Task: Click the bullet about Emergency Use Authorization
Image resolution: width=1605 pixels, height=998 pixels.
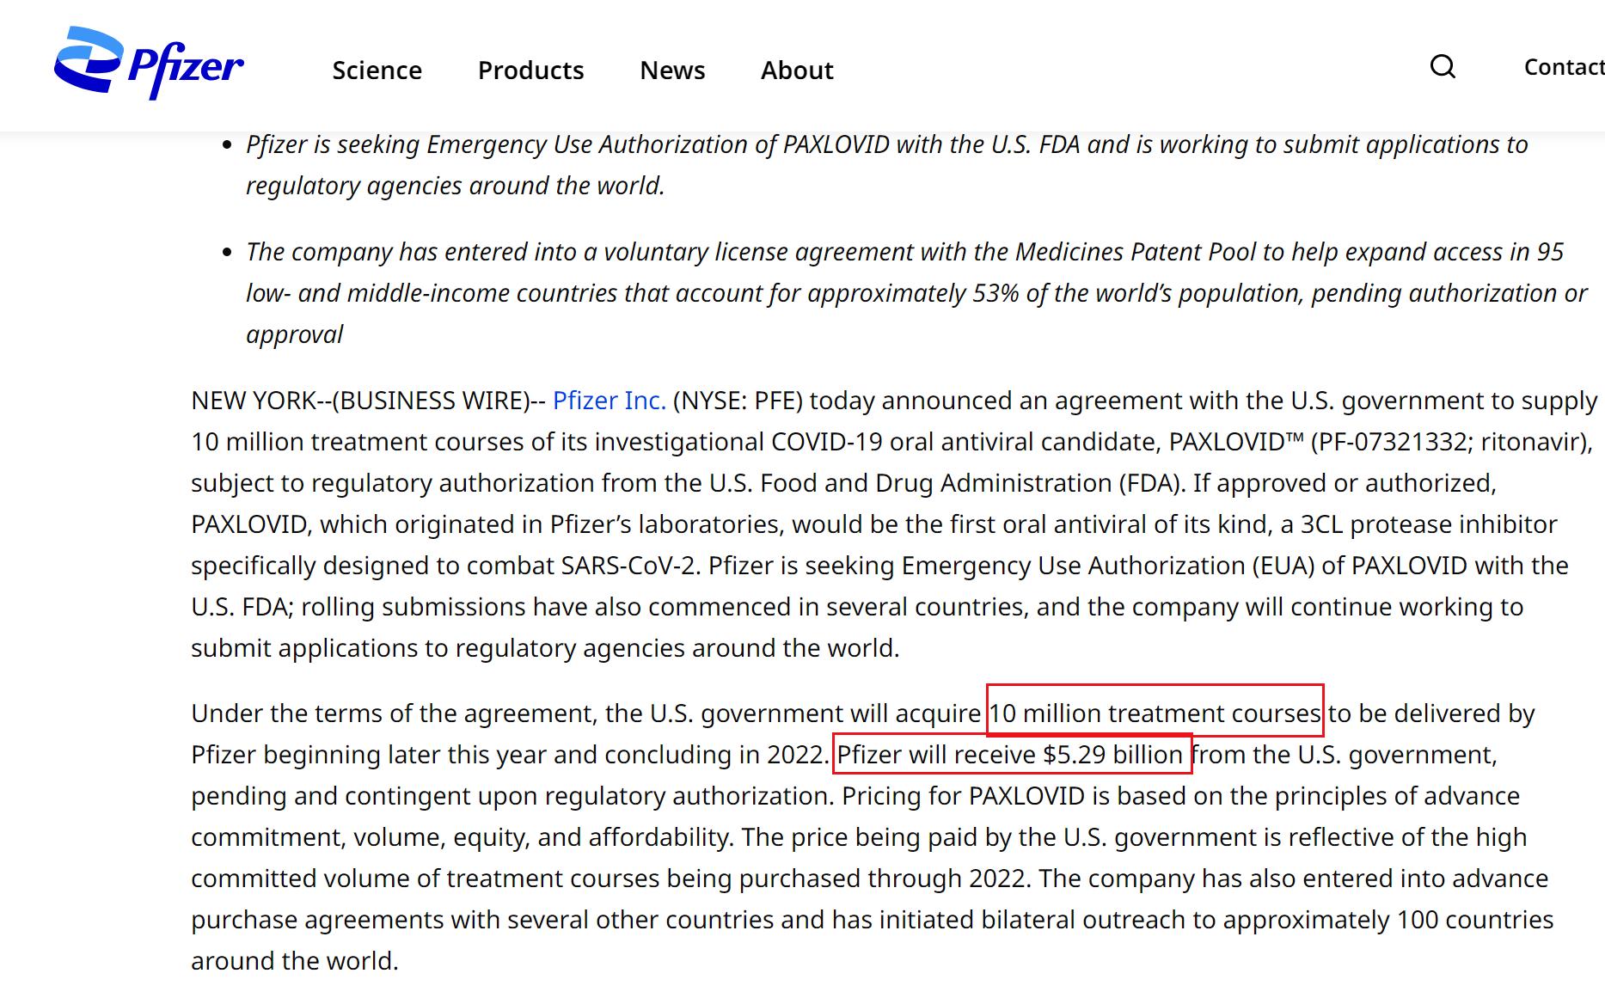Action: 887,165
